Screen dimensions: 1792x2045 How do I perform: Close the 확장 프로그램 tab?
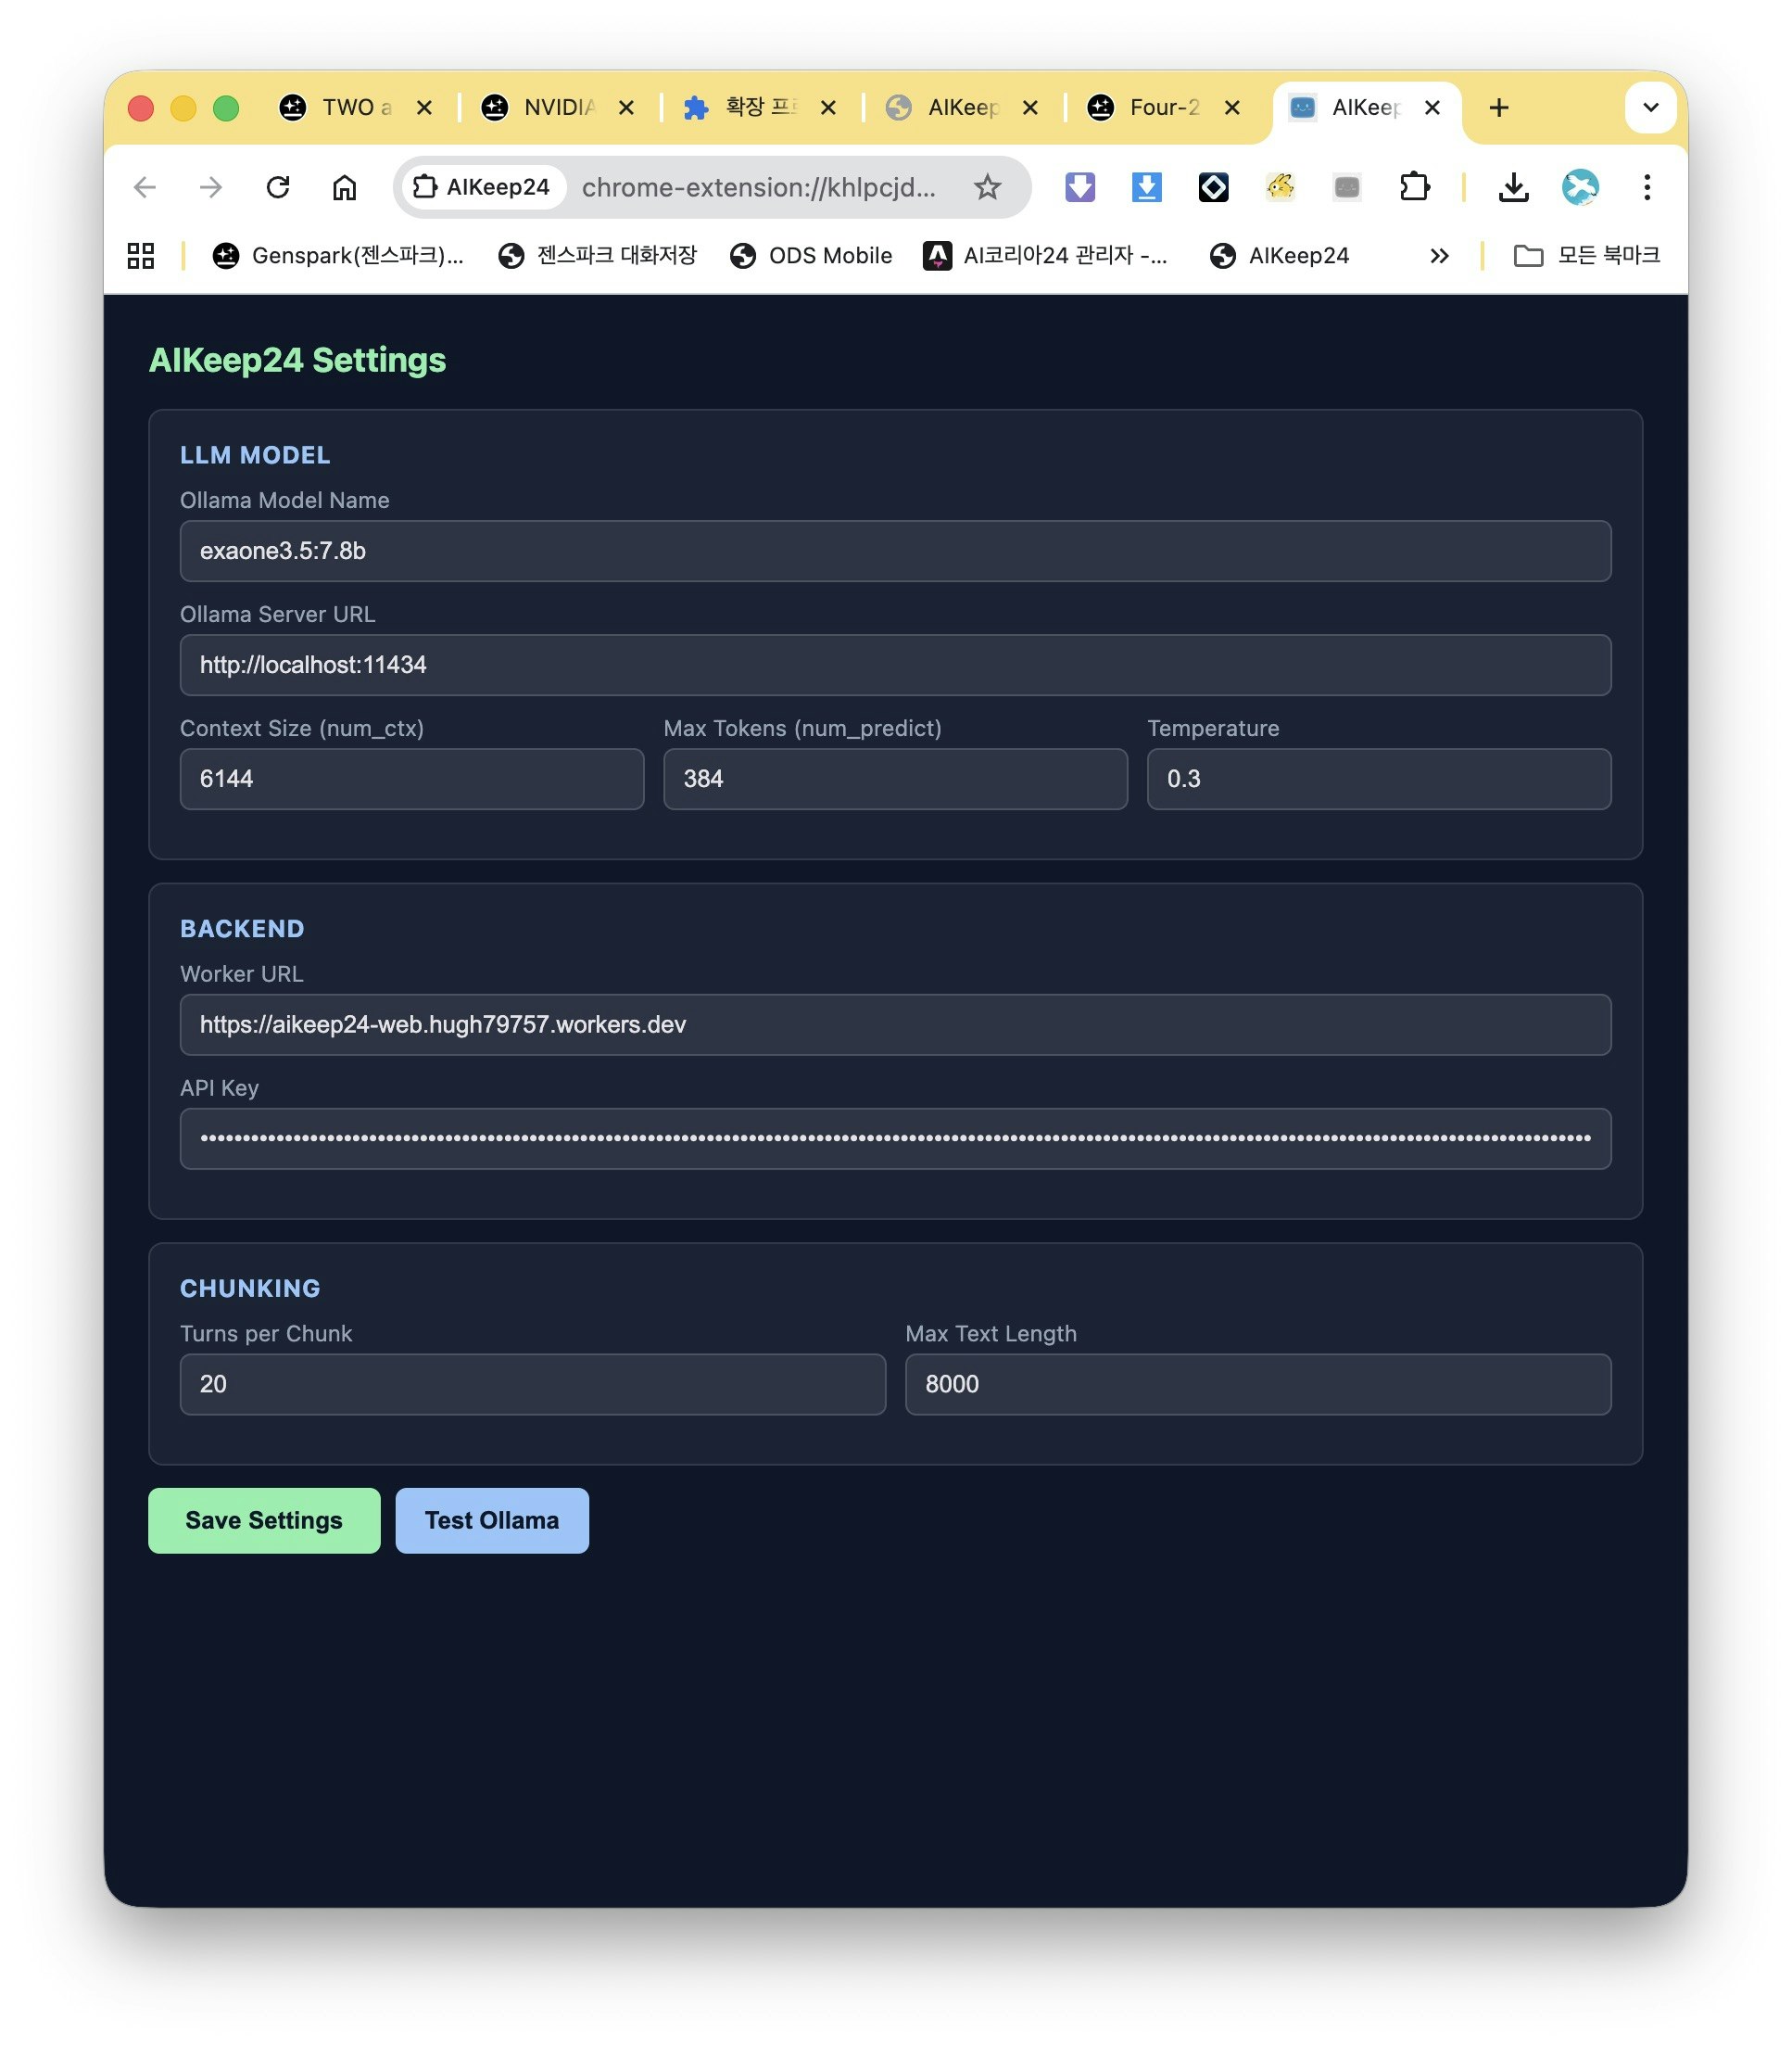click(x=828, y=107)
